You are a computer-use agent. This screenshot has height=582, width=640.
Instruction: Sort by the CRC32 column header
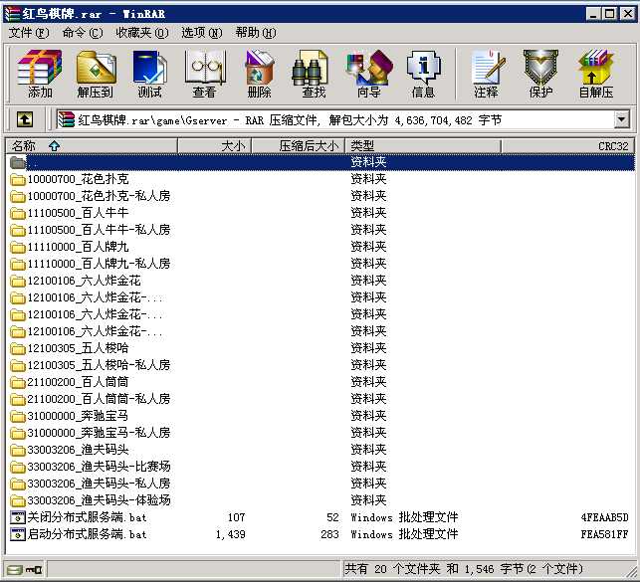pos(567,146)
